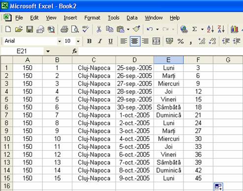
Task: Open the Chart Wizard icon
Action: click(234, 29)
